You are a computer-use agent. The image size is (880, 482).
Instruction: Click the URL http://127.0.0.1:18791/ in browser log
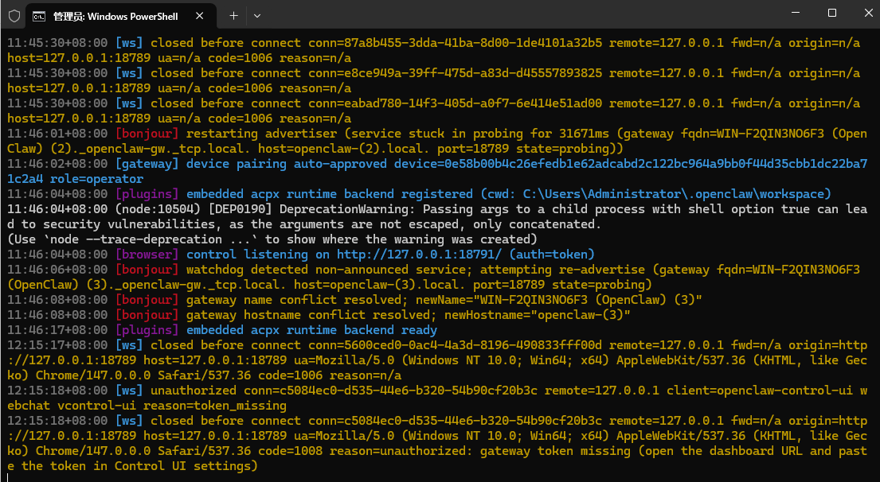click(419, 255)
